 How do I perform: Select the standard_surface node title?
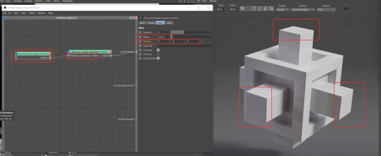click(90, 52)
